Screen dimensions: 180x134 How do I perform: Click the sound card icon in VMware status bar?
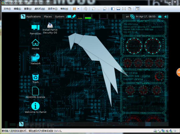click(171, 131)
